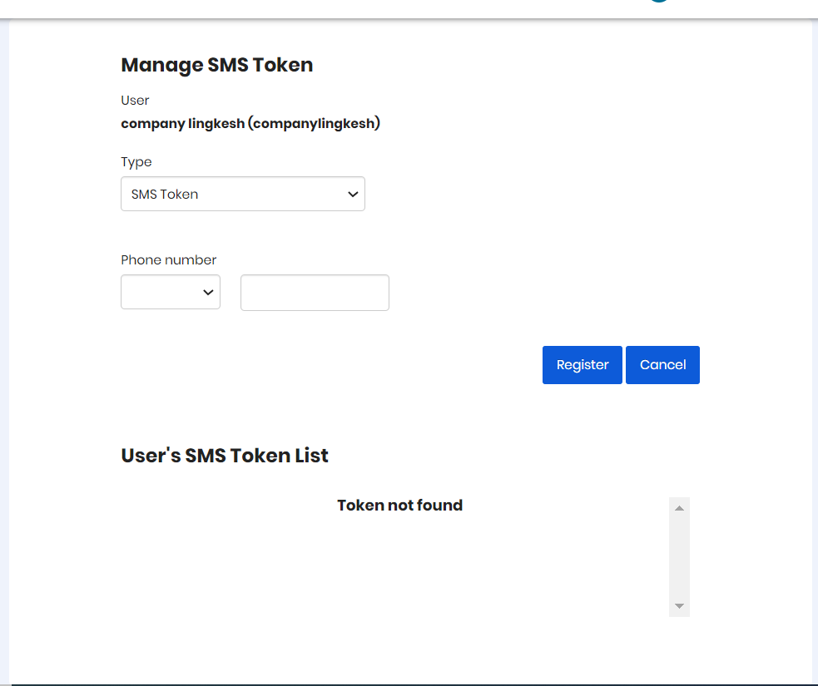
Task: Click the Register button
Action: click(583, 365)
